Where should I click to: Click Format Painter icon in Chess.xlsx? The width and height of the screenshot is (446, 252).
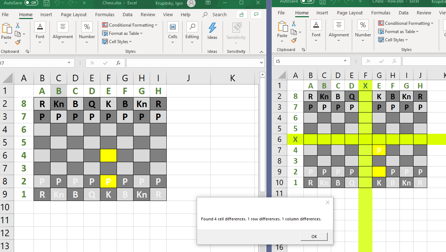(x=18, y=42)
